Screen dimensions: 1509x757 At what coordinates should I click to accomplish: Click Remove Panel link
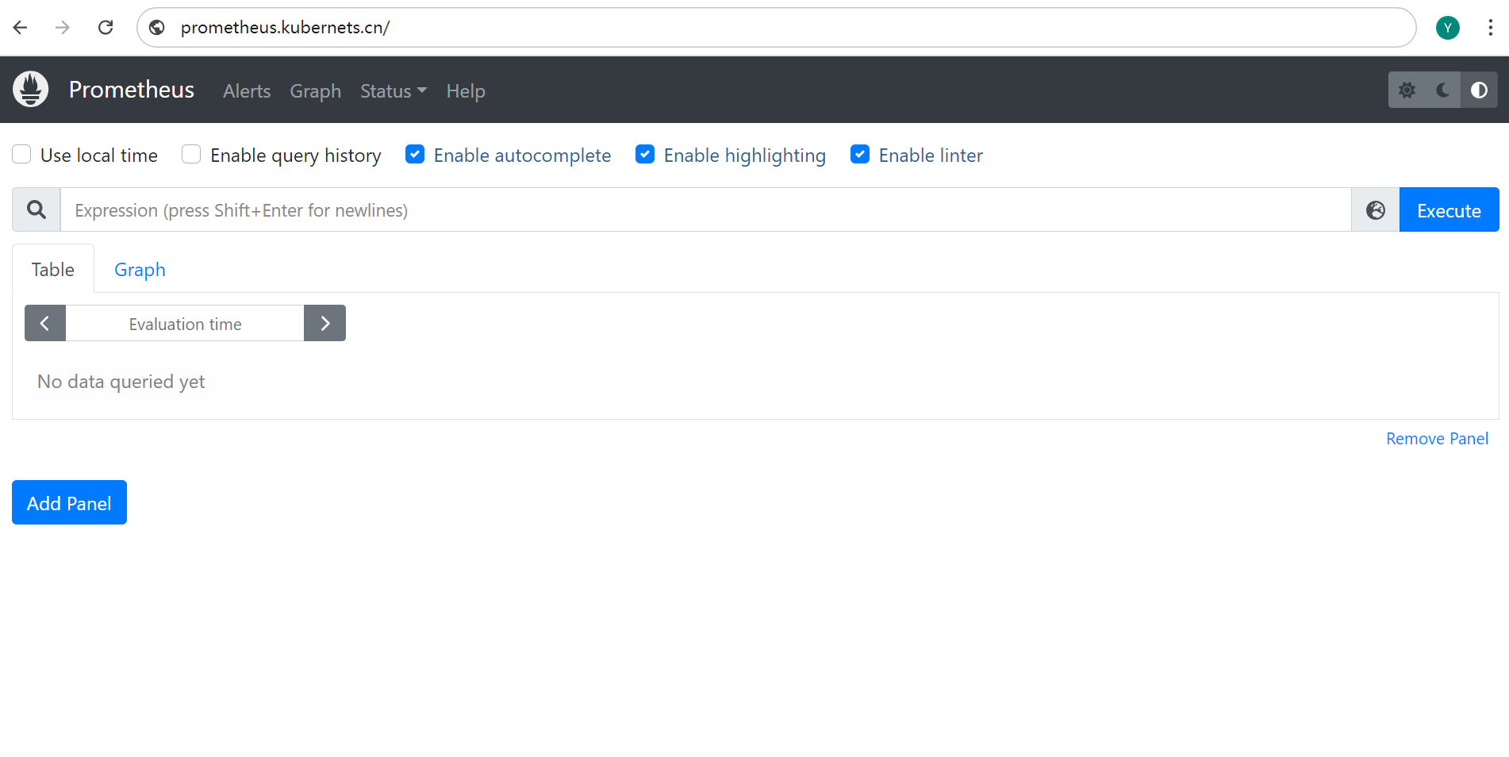(1437, 439)
